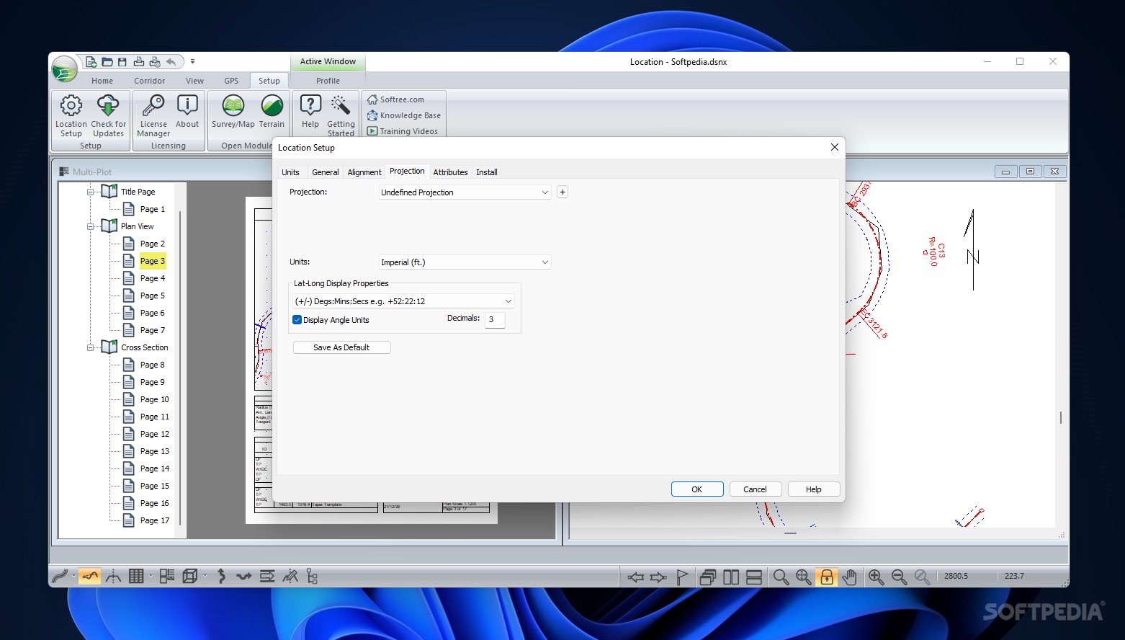Screen dimensions: 1125x640
Task: Click the flag icon in bottom toolbar
Action: point(682,577)
